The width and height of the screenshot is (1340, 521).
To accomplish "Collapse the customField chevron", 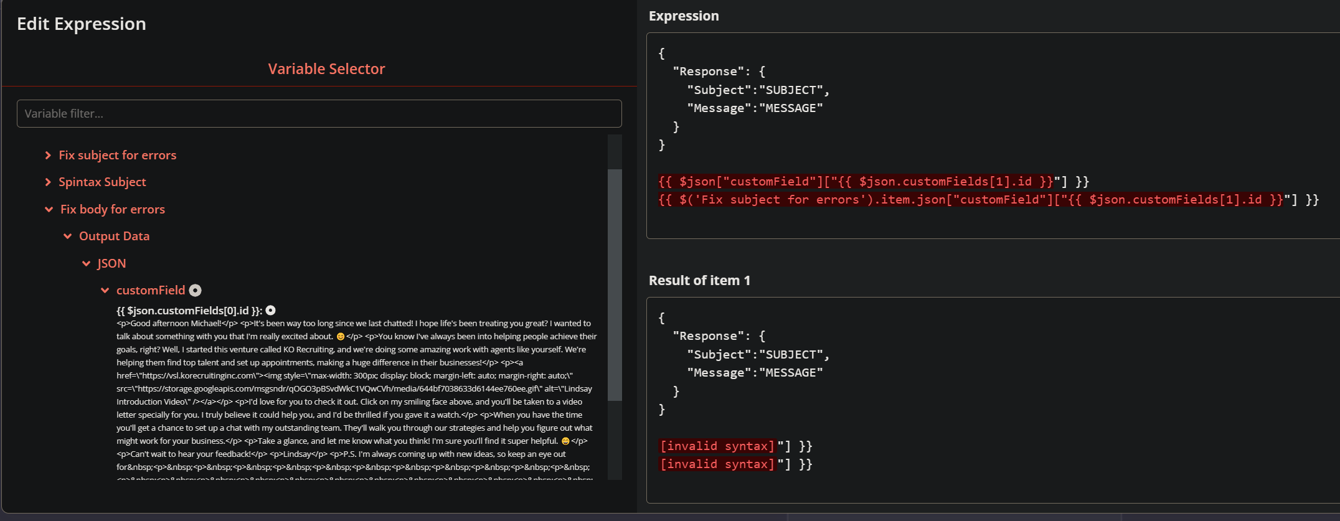I will pos(105,291).
